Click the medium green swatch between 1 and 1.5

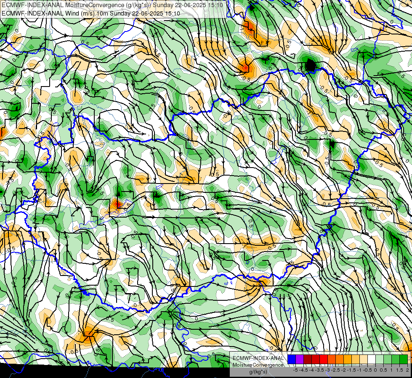[396, 359]
